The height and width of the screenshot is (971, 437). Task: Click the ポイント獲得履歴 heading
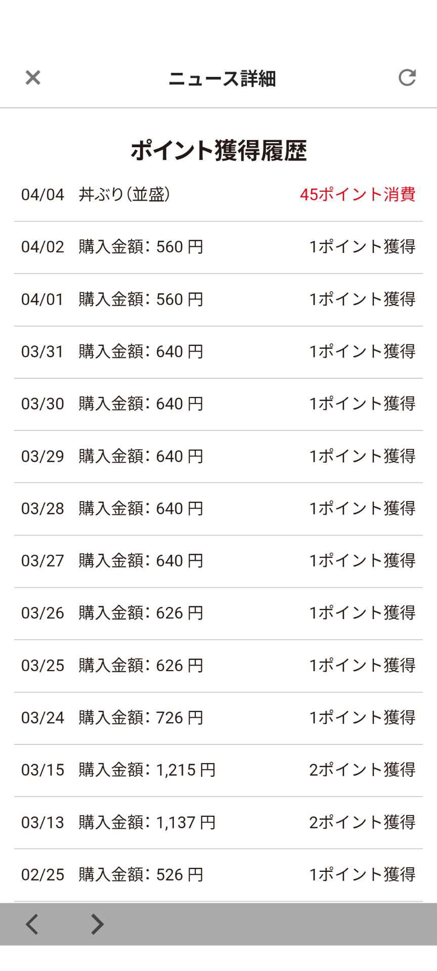[219, 151]
